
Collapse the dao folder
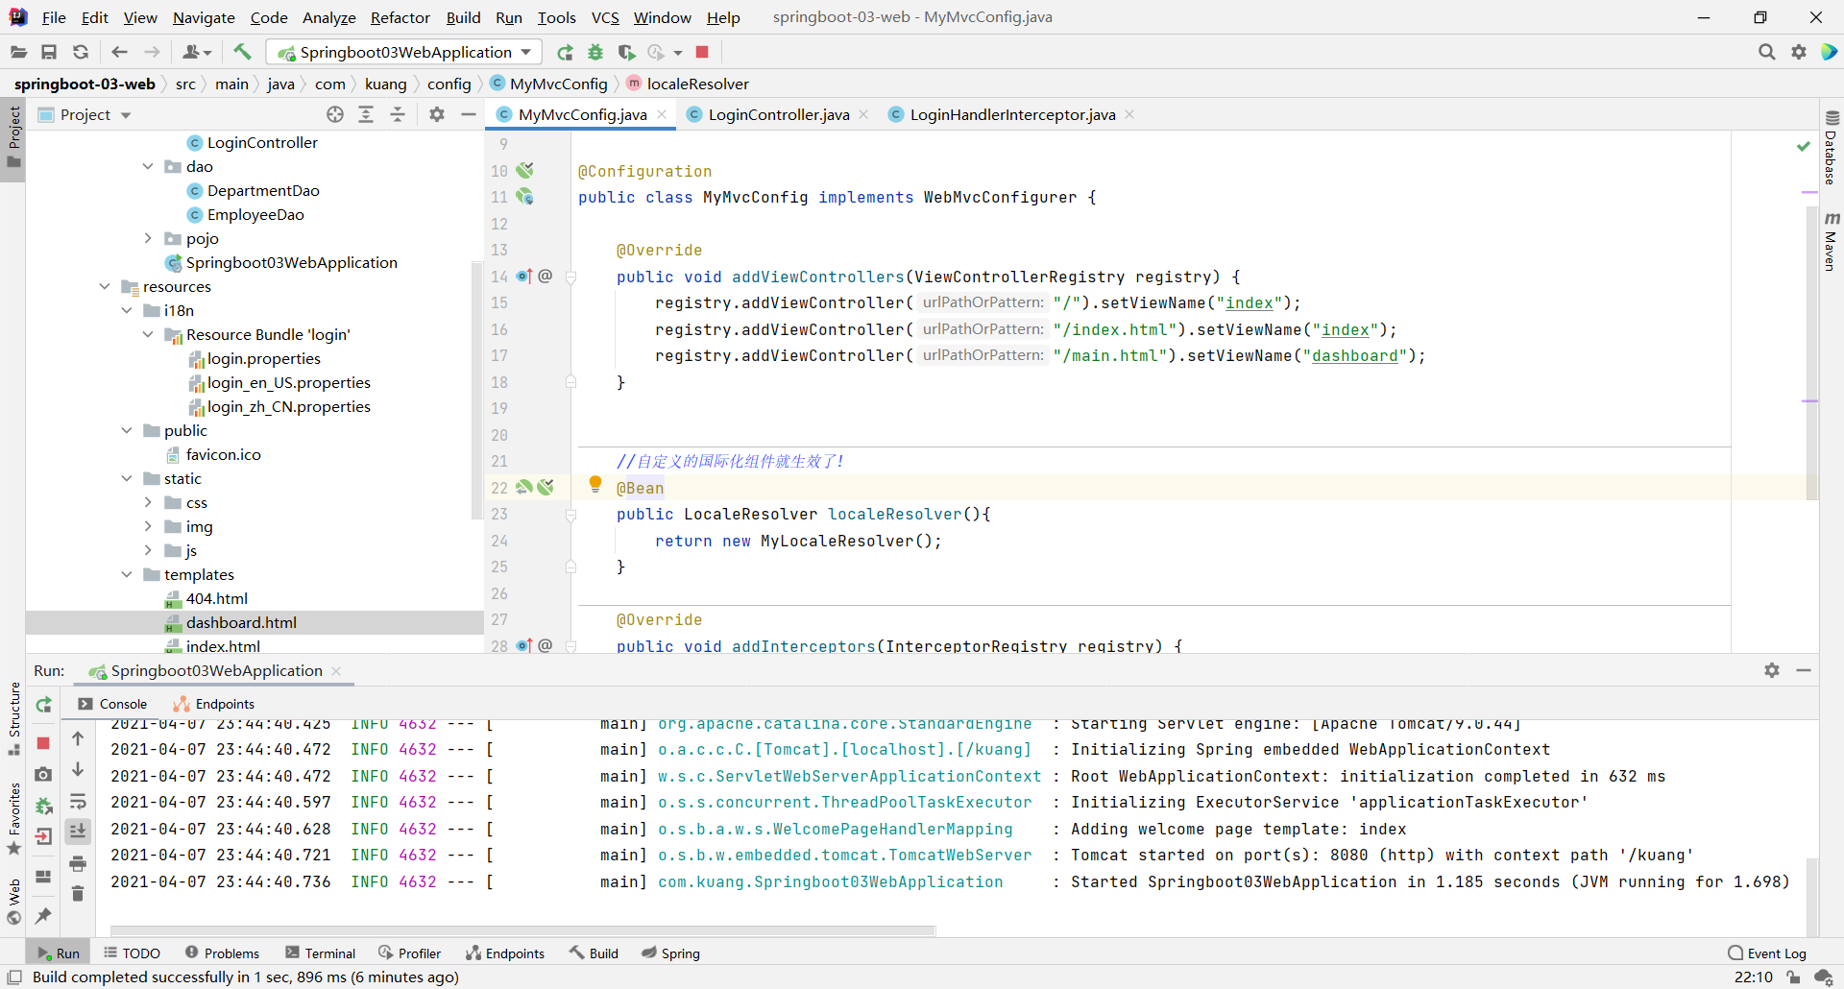point(148,166)
